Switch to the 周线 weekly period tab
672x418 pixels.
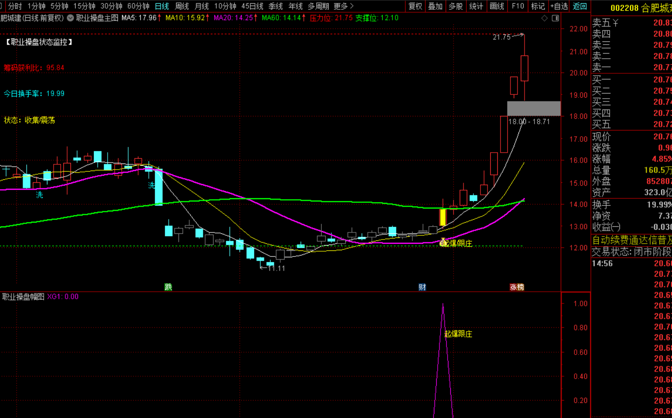[x=182, y=6]
